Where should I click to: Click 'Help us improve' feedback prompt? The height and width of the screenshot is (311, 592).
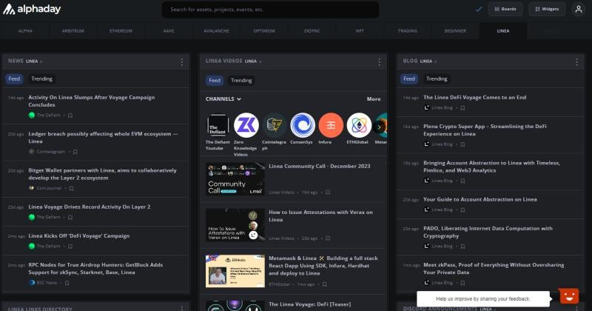(x=483, y=299)
